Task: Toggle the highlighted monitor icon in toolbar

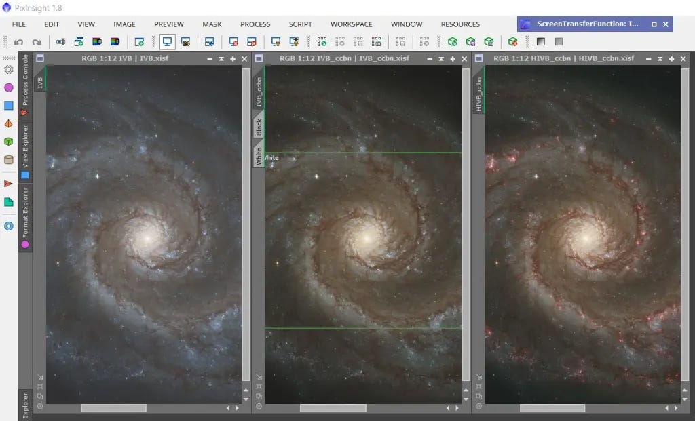Action: pos(167,42)
